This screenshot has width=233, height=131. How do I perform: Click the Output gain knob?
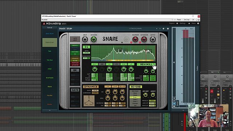pos(153,39)
